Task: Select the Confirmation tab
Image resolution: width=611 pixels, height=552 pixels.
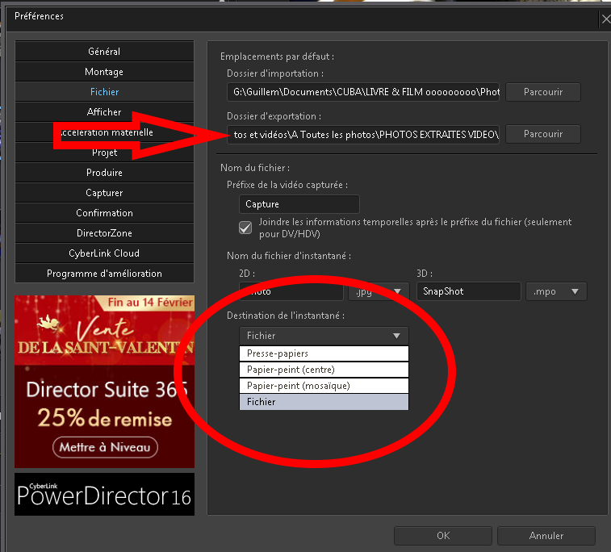Action: [104, 213]
